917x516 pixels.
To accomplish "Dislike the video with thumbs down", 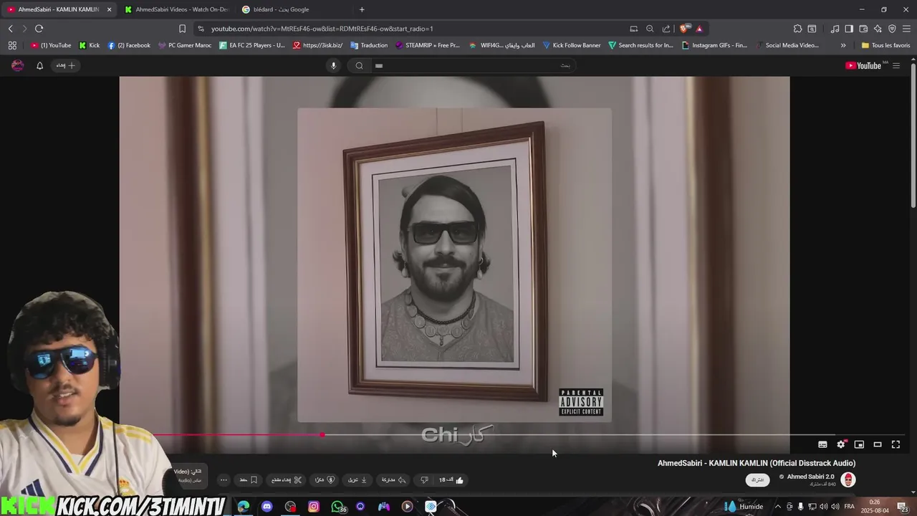I will click(424, 480).
